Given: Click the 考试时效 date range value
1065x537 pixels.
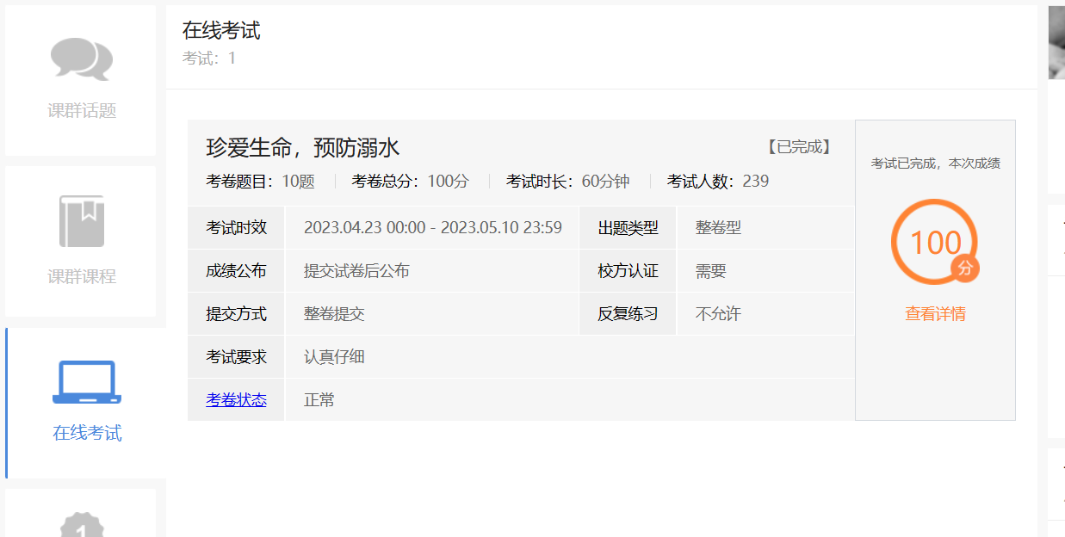Looking at the screenshot, I should pos(432,228).
